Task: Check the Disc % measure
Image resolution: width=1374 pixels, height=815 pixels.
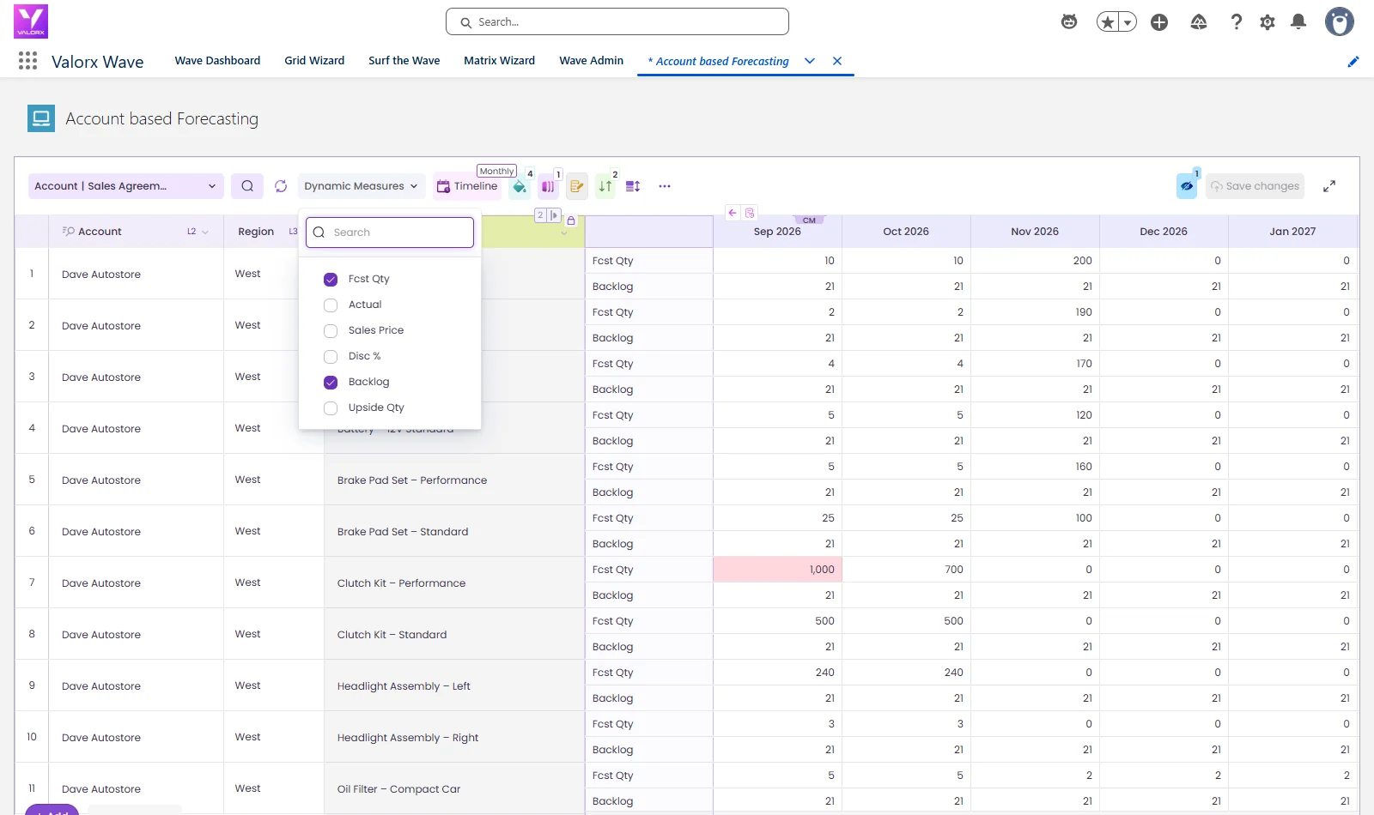Action: click(x=331, y=356)
